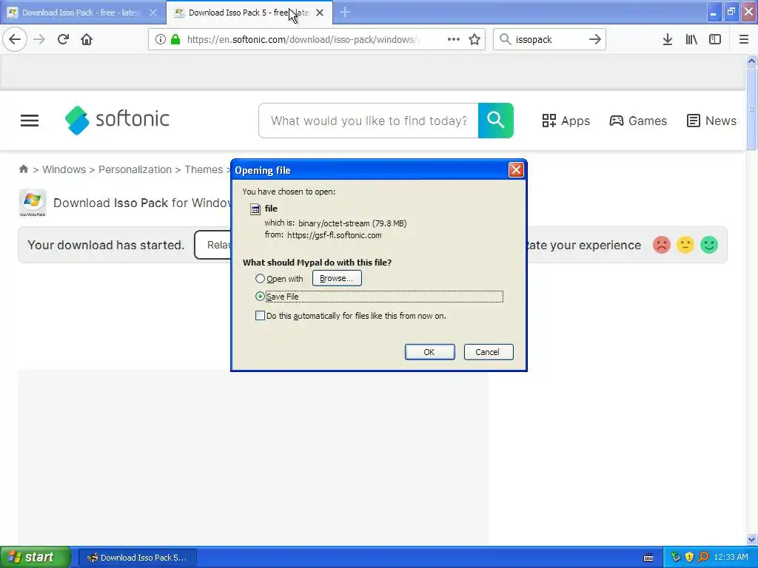Click the security shield tray icon
The width and height of the screenshot is (758, 568).
[689, 557]
